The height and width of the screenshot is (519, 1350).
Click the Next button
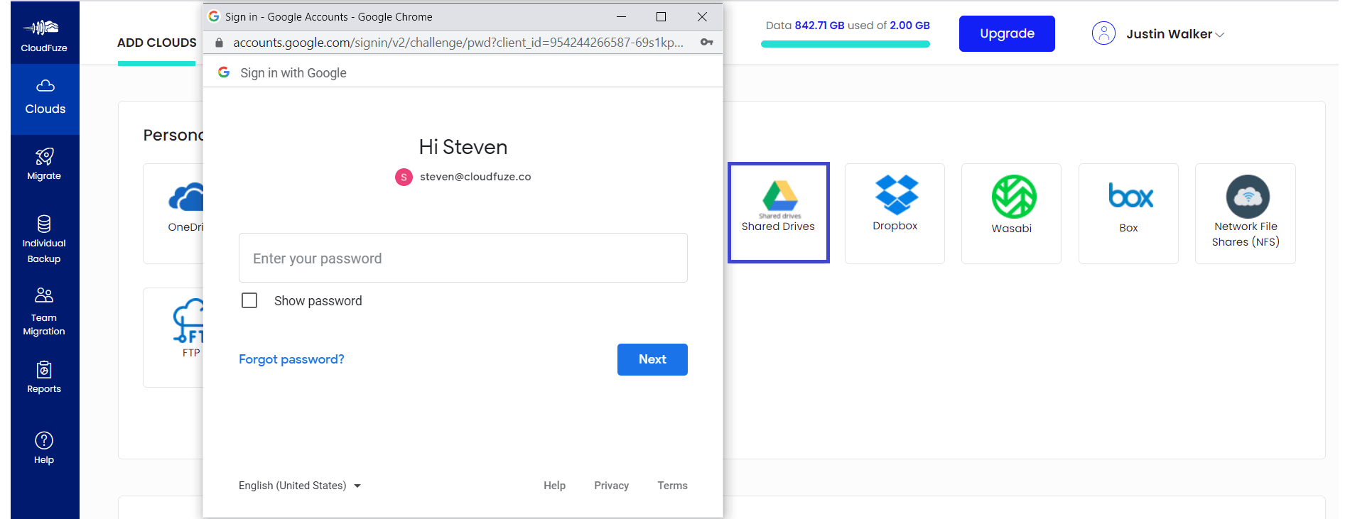pos(652,359)
